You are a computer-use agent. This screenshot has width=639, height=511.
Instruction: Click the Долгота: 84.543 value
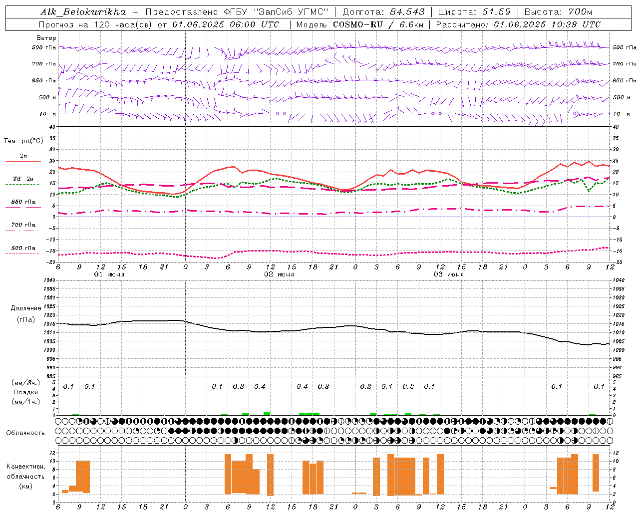pyautogui.click(x=384, y=12)
